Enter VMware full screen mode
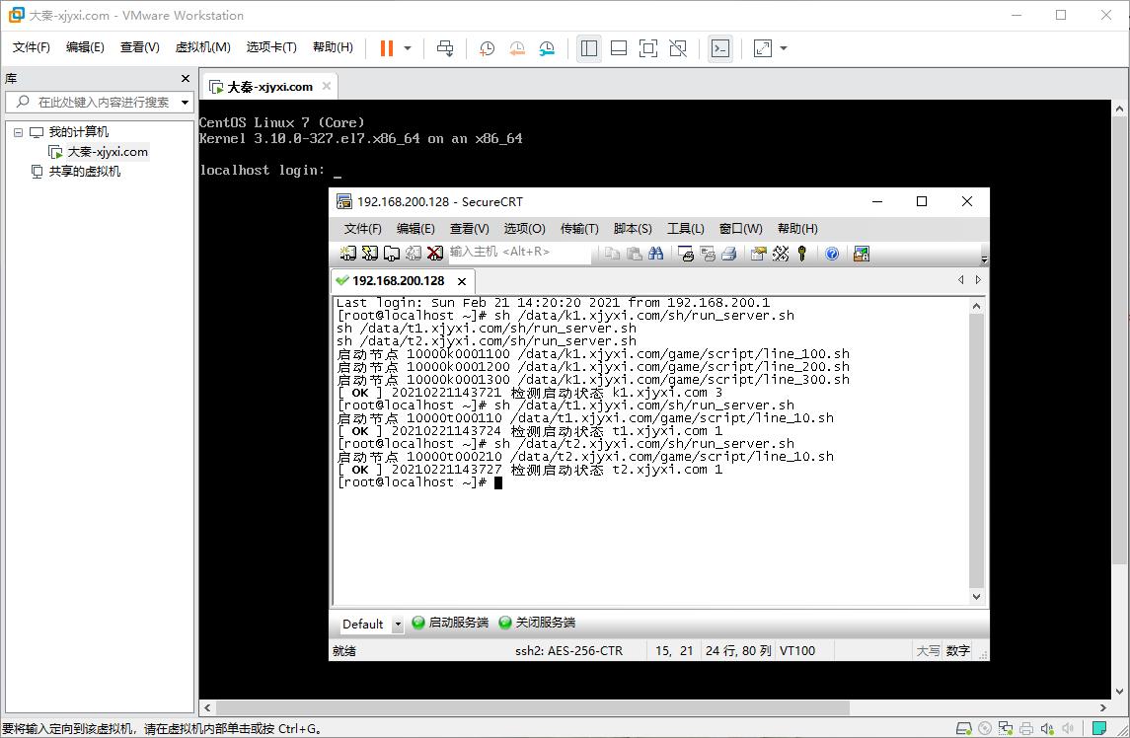Viewport: 1130px width, 738px height. [647, 48]
